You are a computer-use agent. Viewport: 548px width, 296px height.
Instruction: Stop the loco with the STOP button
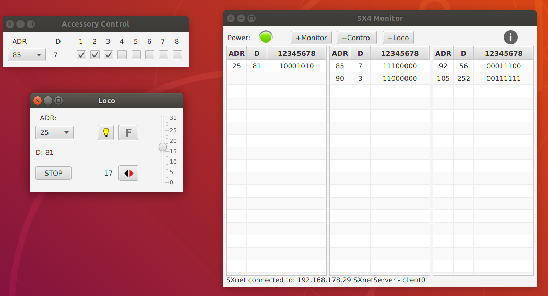tap(53, 173)
